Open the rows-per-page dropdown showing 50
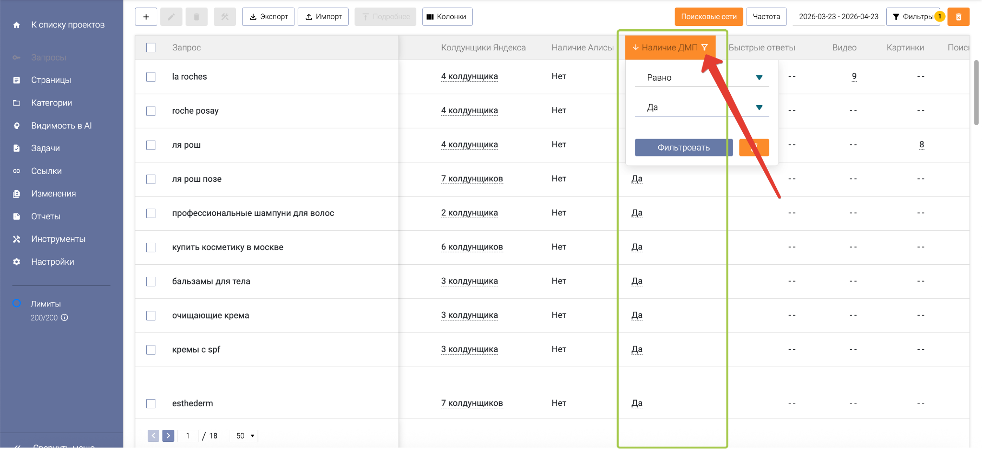The height and width of the screenshot is (449, 982). pyautogui.click(x=245, y=436)
